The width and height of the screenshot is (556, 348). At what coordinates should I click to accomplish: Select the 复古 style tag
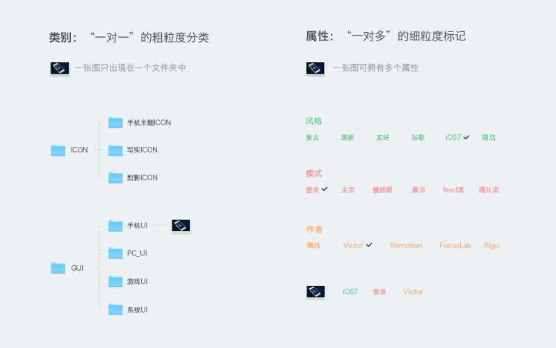click(312, 138)
